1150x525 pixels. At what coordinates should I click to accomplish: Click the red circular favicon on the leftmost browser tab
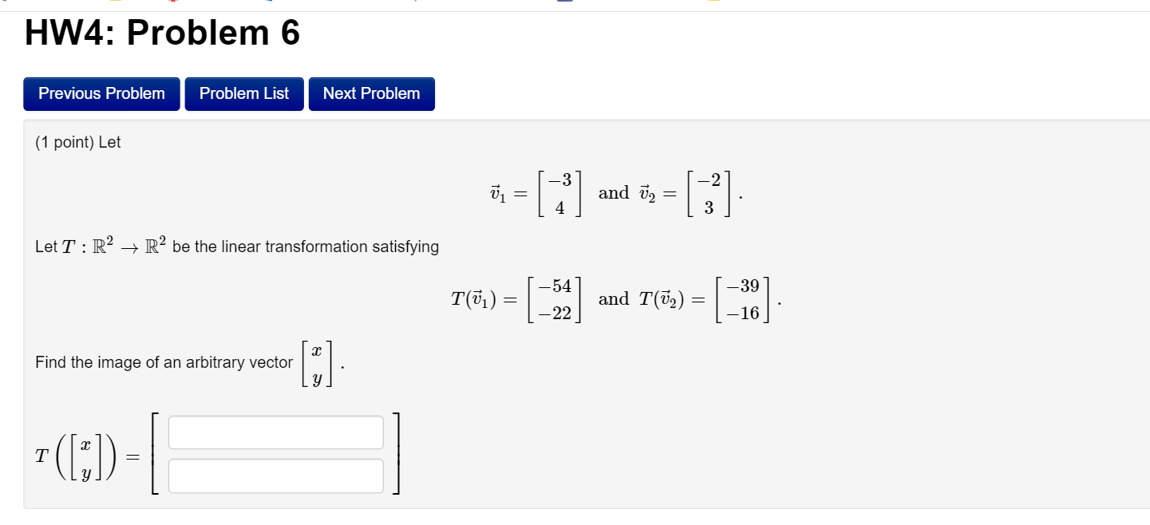4,2
